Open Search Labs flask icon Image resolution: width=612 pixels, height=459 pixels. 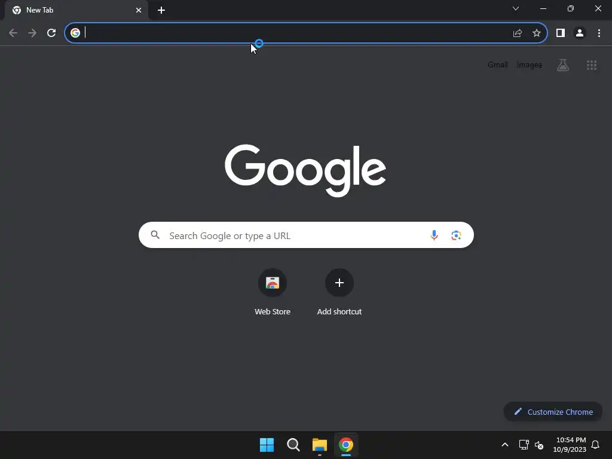point(563,65)
